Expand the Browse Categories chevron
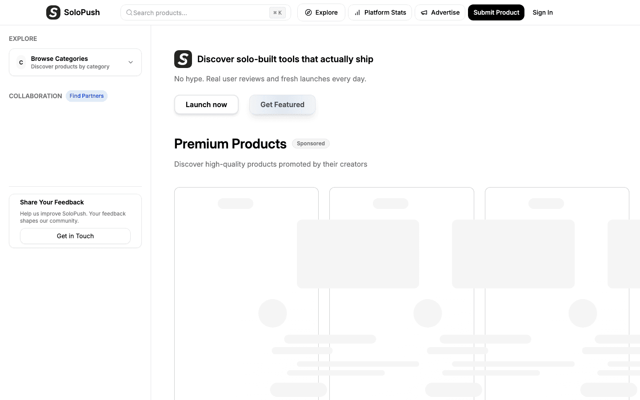 (x=131, y=62)
